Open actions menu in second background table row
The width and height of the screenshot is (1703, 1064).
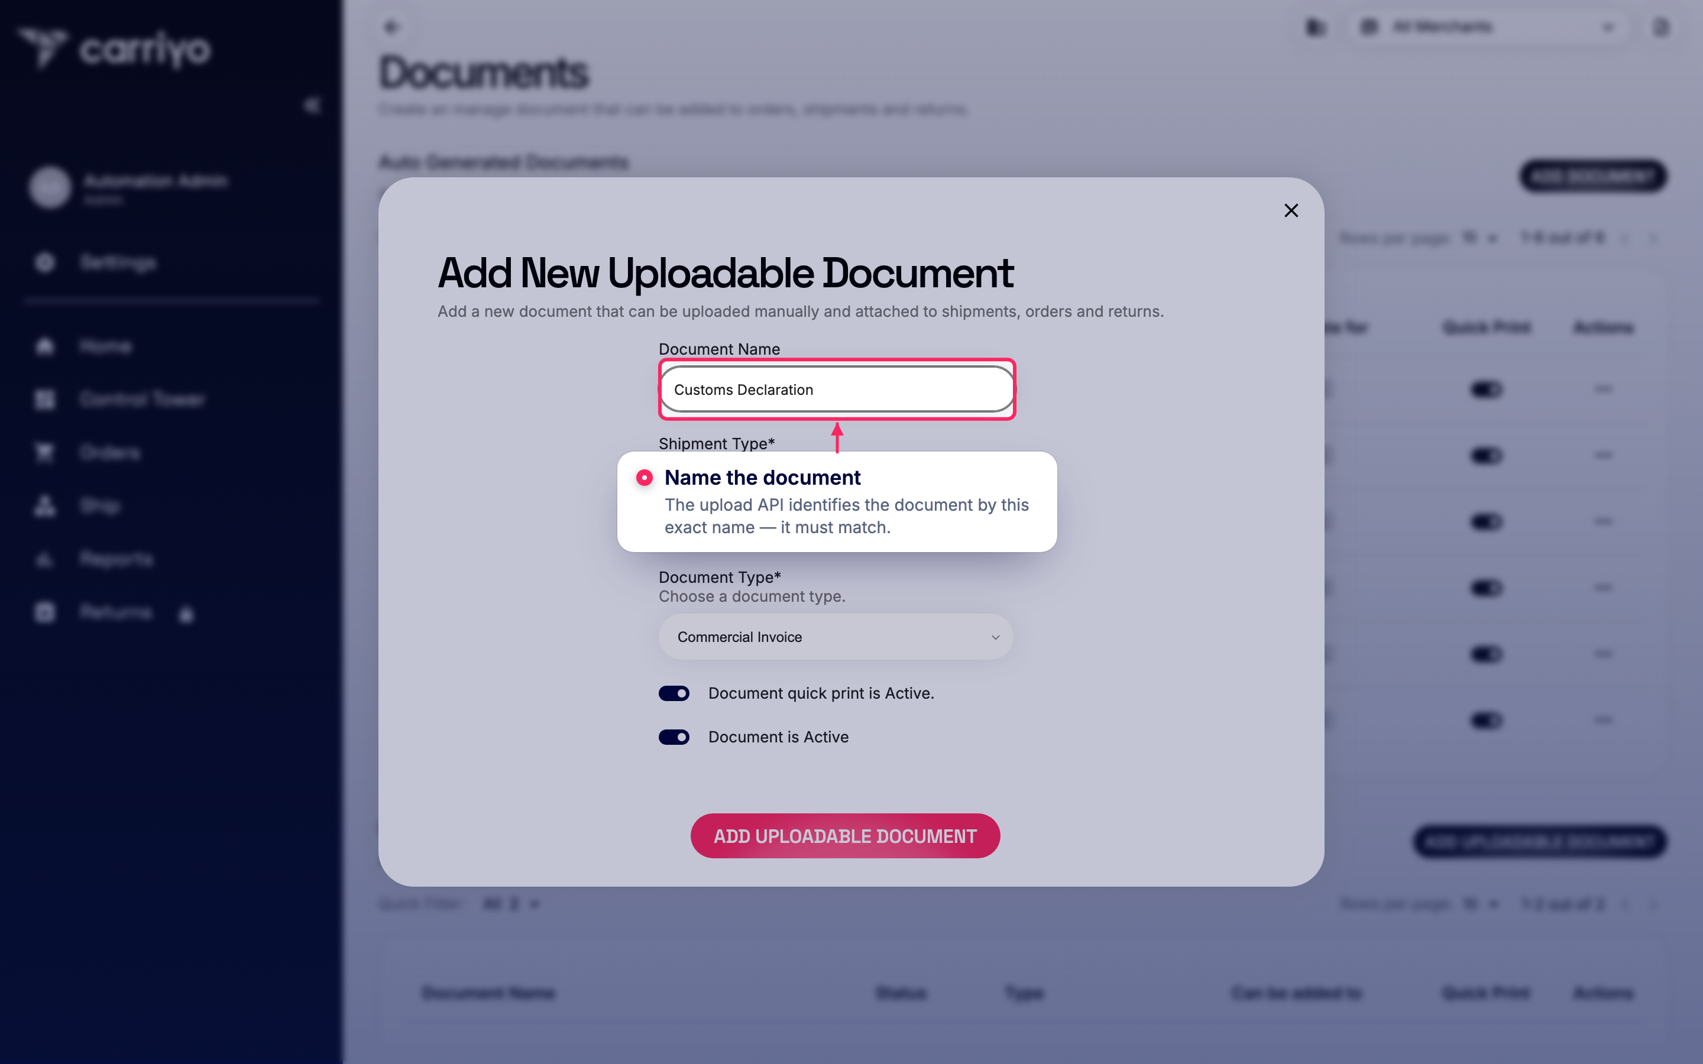click(1603, 455)
